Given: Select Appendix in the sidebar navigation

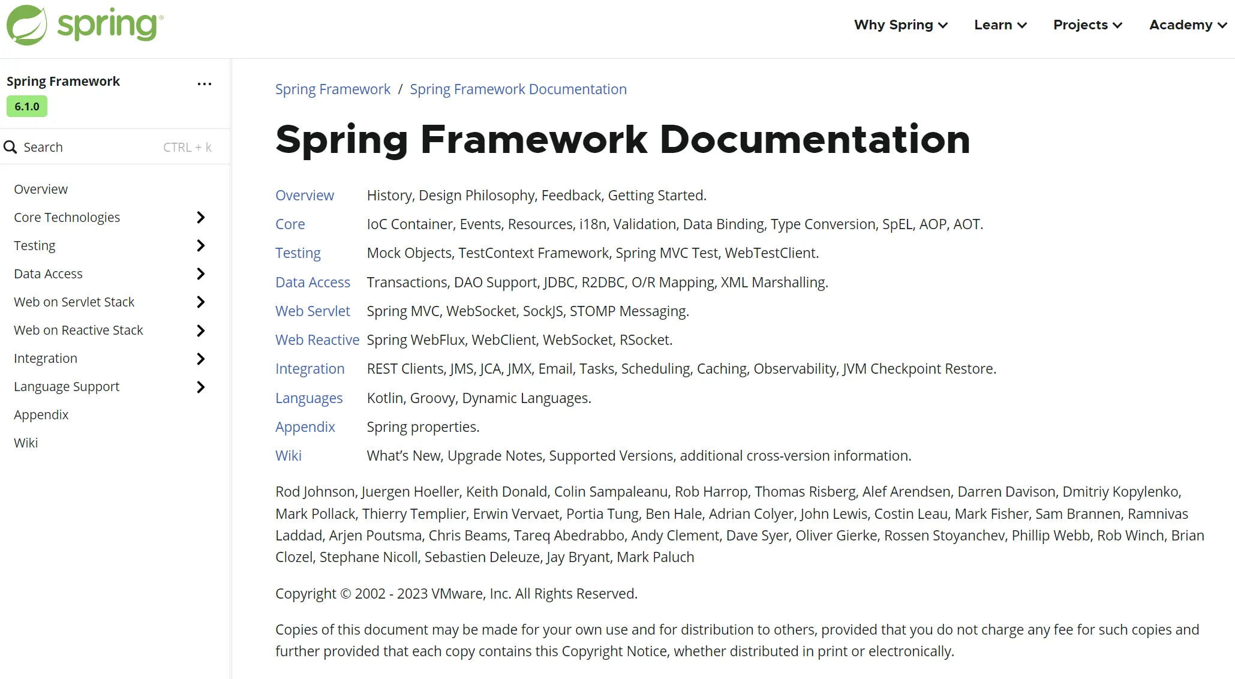Looking at the screenshot, I should tap(41, 414).
